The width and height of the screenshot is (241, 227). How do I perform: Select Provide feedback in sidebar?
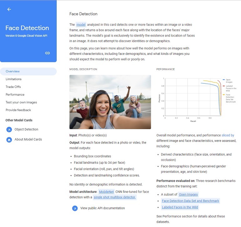coord(18,110)
